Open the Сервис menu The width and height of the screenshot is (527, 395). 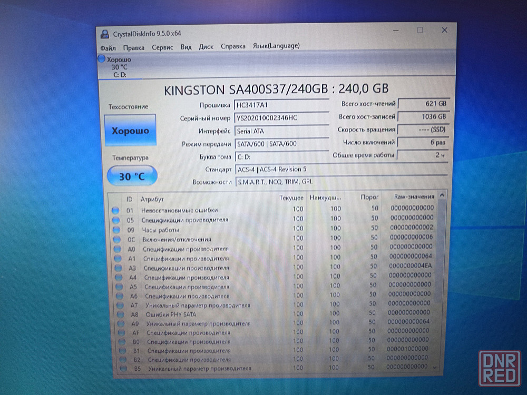[x=162, y=47]
